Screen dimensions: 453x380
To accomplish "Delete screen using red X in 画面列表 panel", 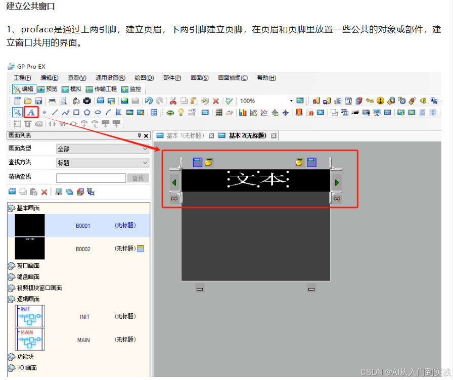I will 43,192.
